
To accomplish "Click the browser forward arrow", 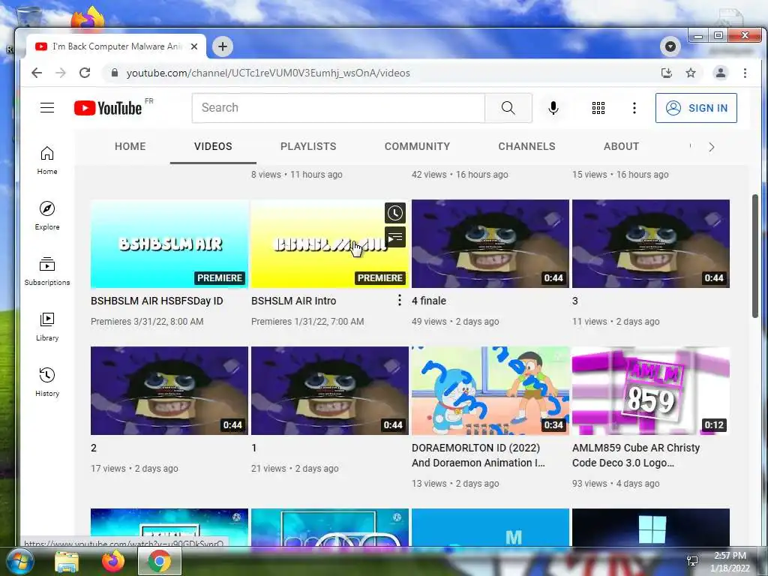I will 61,73.
